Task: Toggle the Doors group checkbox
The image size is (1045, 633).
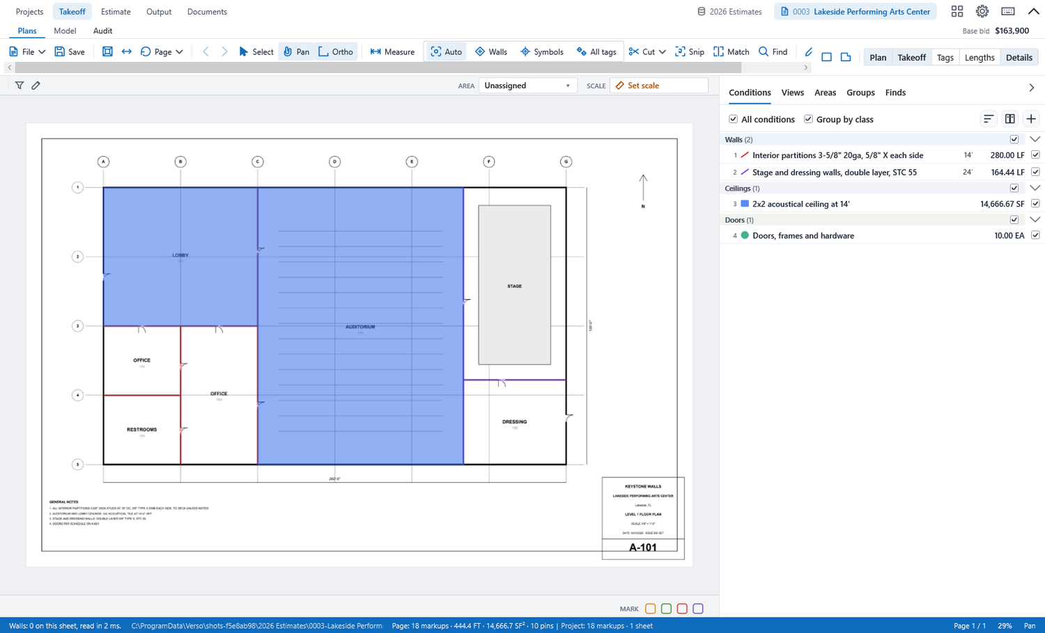Action: (1014, 220)
